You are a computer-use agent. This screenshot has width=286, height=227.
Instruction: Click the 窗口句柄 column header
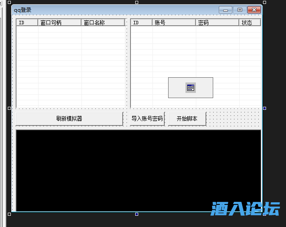point(59,23)
